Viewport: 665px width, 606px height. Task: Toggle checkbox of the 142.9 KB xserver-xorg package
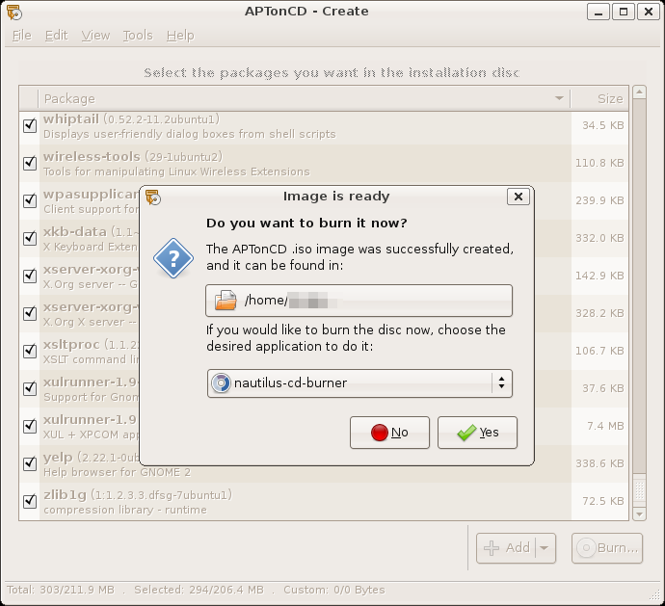coord(30,276)
